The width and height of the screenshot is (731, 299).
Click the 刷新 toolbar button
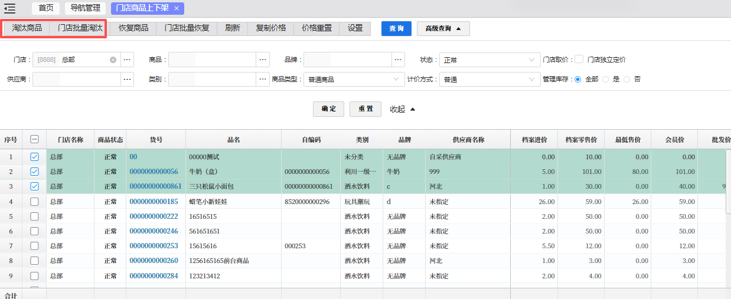[x=233, y=28]
